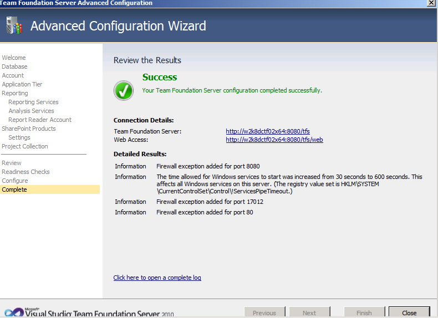Click the Previous button
438x318 pixels.
click(x=264, y=312)
